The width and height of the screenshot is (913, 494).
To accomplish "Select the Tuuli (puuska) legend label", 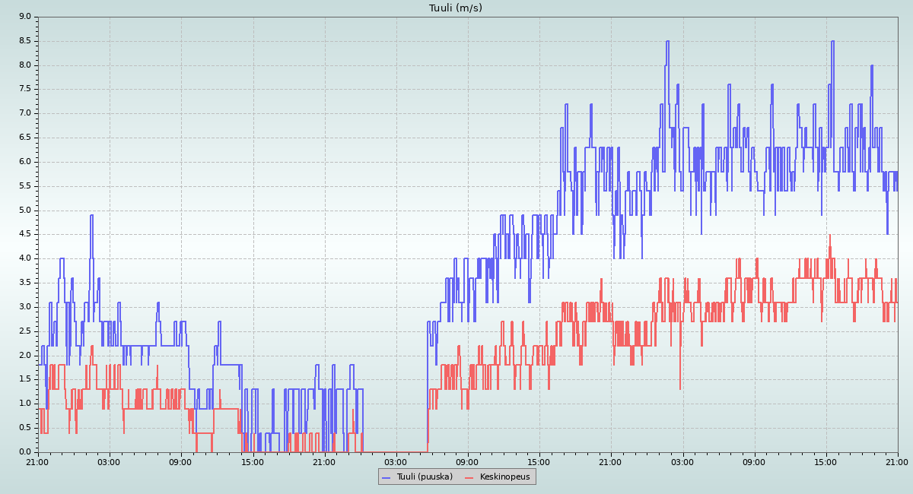I will (425, 477).
